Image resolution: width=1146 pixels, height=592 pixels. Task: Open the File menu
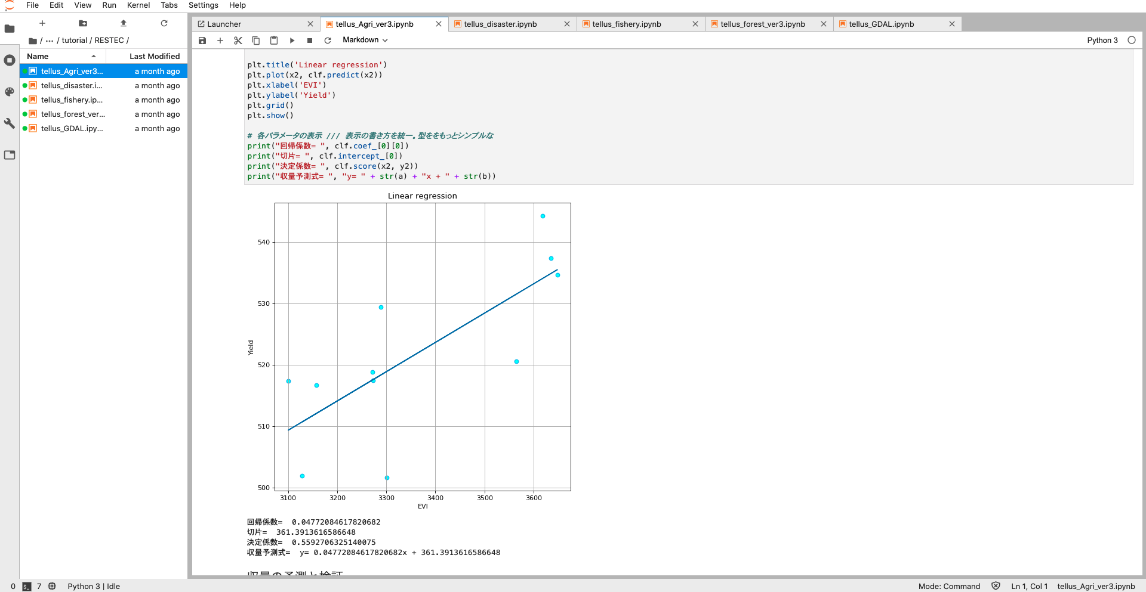pos(33,5)
